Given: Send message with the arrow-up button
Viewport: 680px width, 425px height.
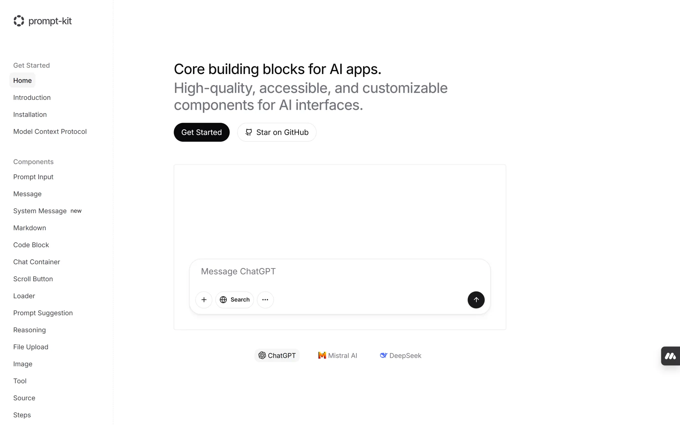Looking at the screenshot, I should [x=476, y=300].
